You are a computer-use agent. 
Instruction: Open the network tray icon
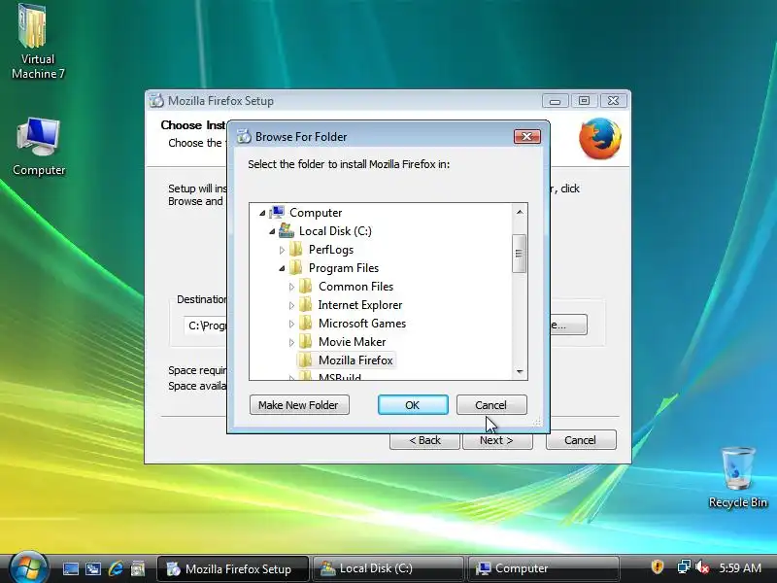[684, 566]
